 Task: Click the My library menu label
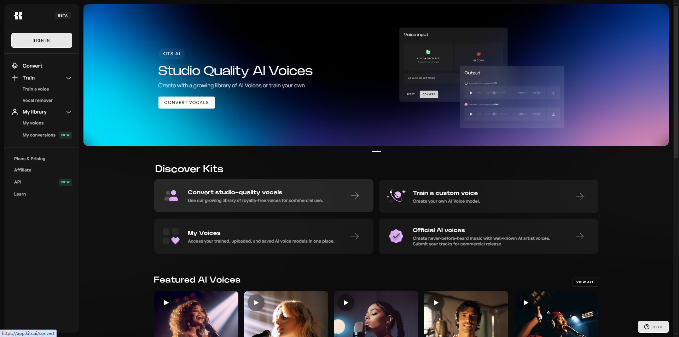click(35, 112)
